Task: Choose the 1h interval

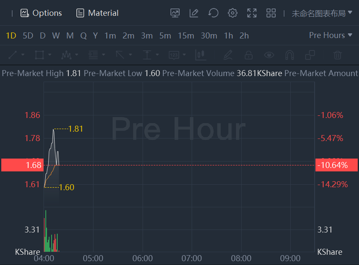Action: point(228,35)
